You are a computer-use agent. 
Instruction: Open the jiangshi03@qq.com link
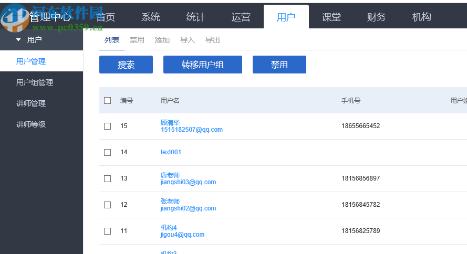click(x=188, y=182)
